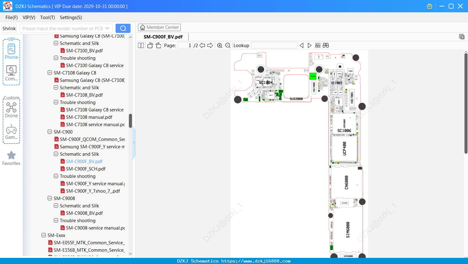Image resolution: width=468 pixels, height=264 pixels.
Task: Click the blue search button
Action: click(x=123, y=28)
